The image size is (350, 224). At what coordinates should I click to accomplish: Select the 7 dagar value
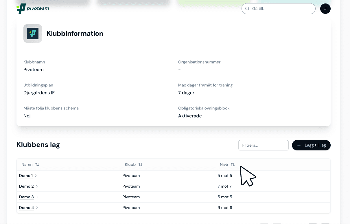click(x=186, y=93)
